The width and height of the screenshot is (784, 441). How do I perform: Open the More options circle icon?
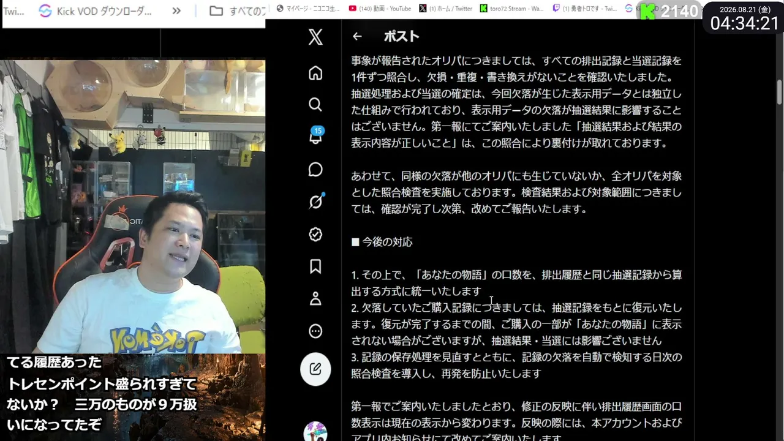tap(315, 331)
